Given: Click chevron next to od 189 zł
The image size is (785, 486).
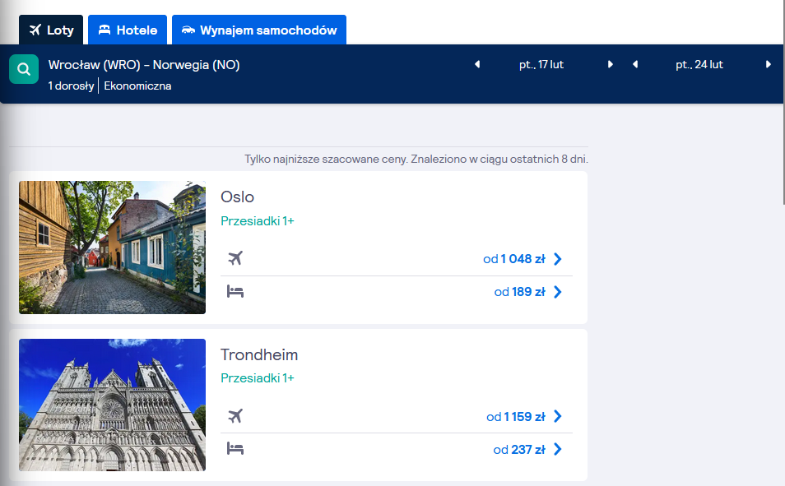Looking at the screenshot, I should pyautogui.click(x=558, y=292).
